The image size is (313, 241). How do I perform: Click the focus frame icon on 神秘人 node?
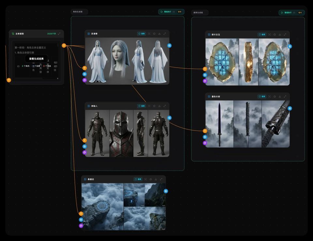point(149,106)
